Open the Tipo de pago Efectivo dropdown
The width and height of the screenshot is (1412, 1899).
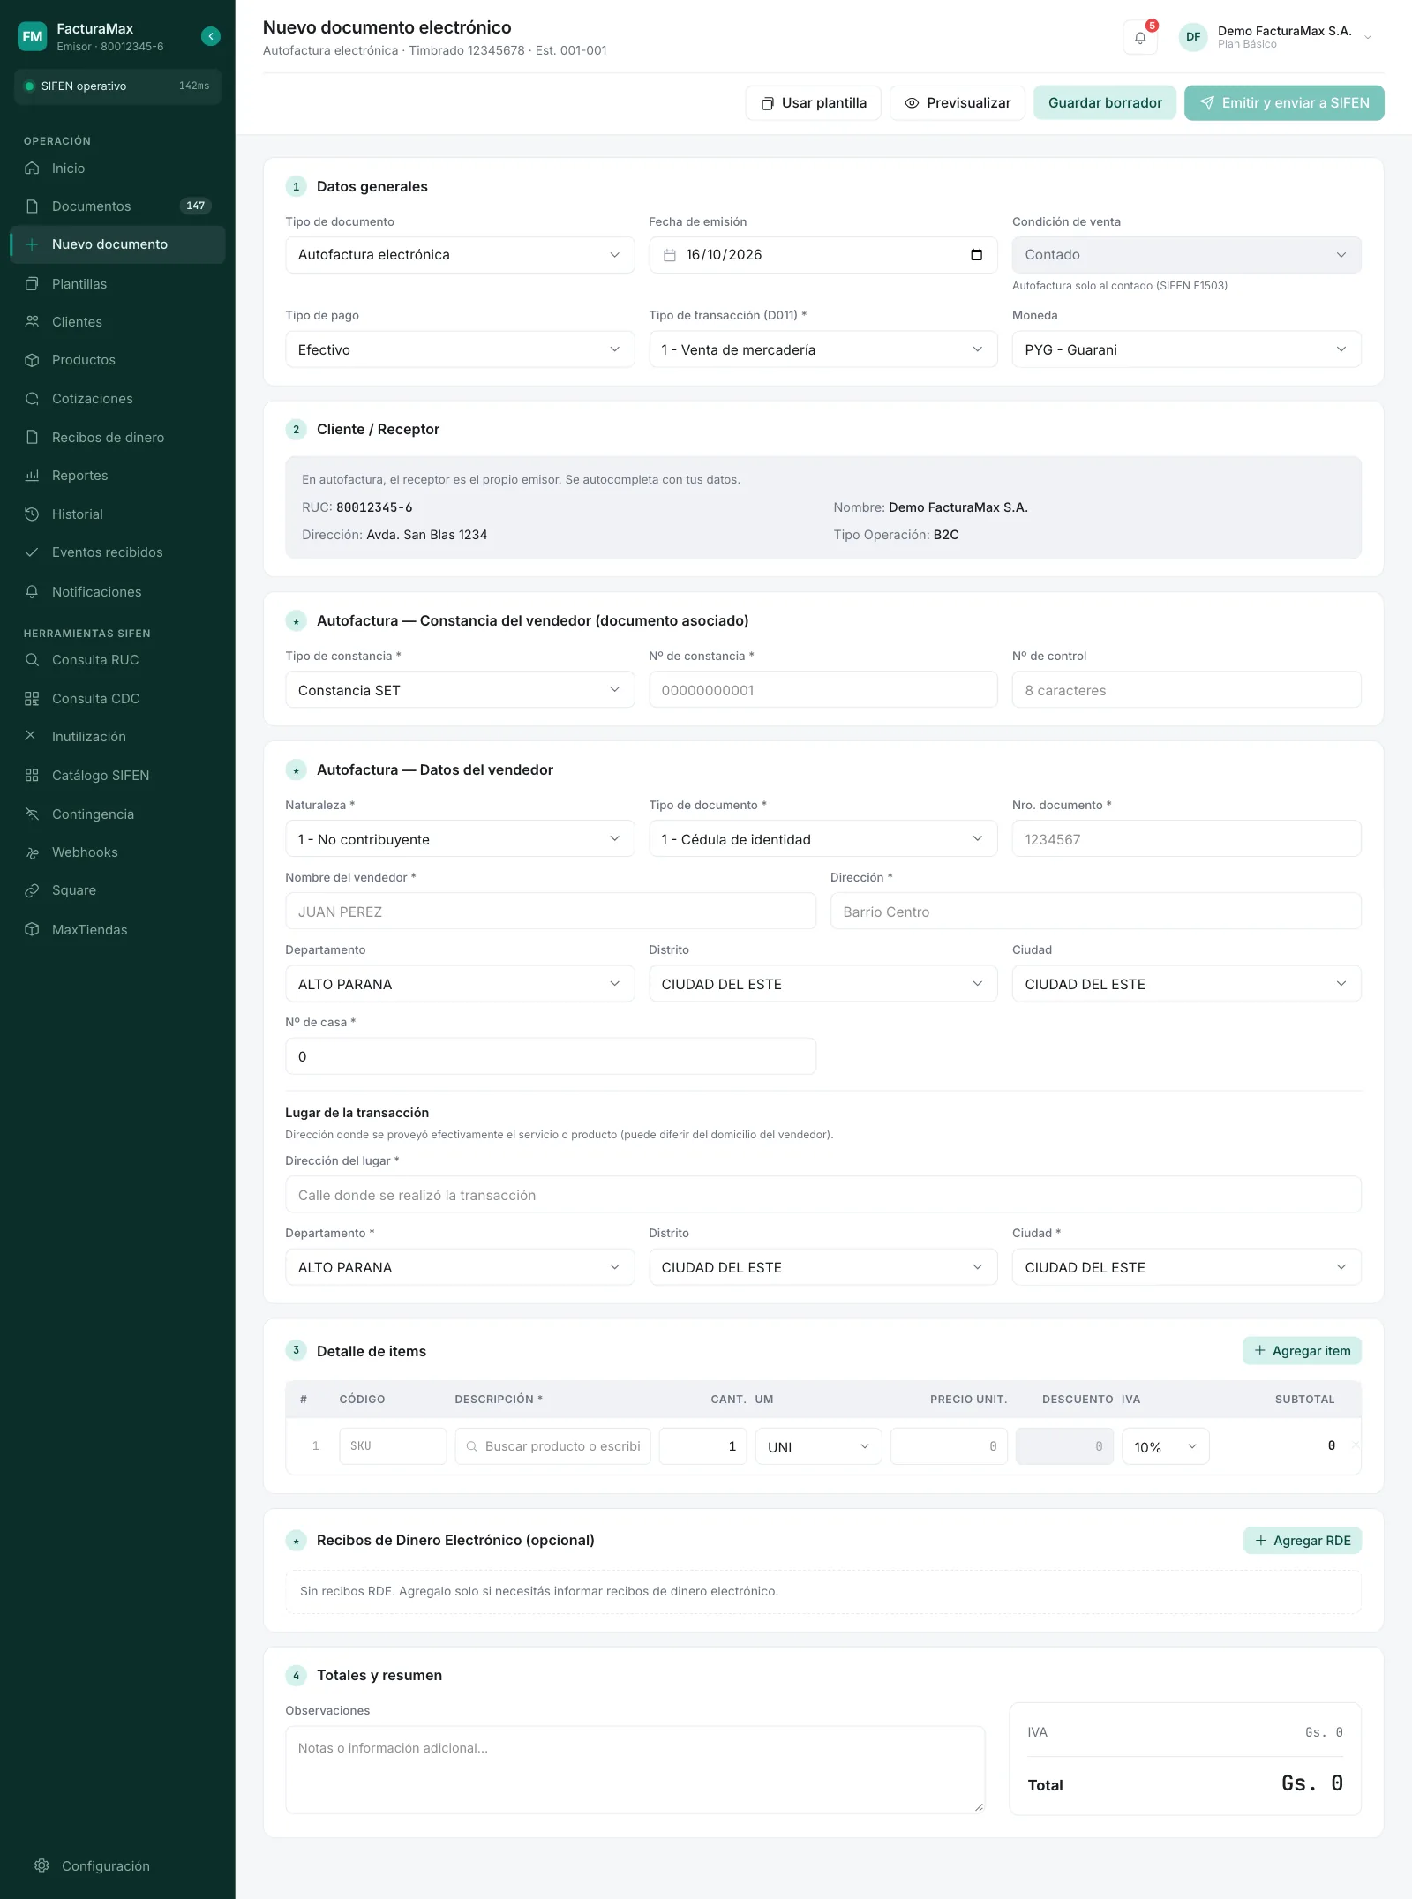click(460, 349)
